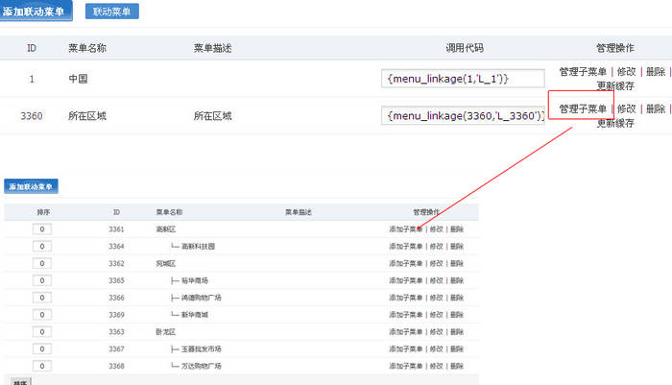The height and width of the screenshot is (385, 672).
Task: Click 修改 for the 中国 menu
Action: (x=626, y=72)
